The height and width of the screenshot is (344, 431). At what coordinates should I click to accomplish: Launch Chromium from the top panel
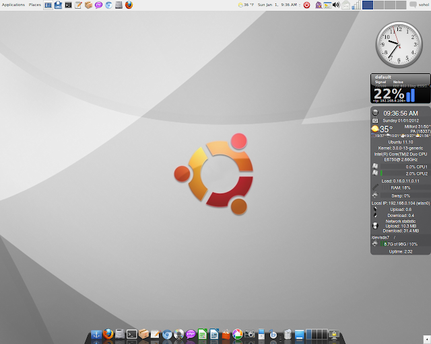point(108,5)
